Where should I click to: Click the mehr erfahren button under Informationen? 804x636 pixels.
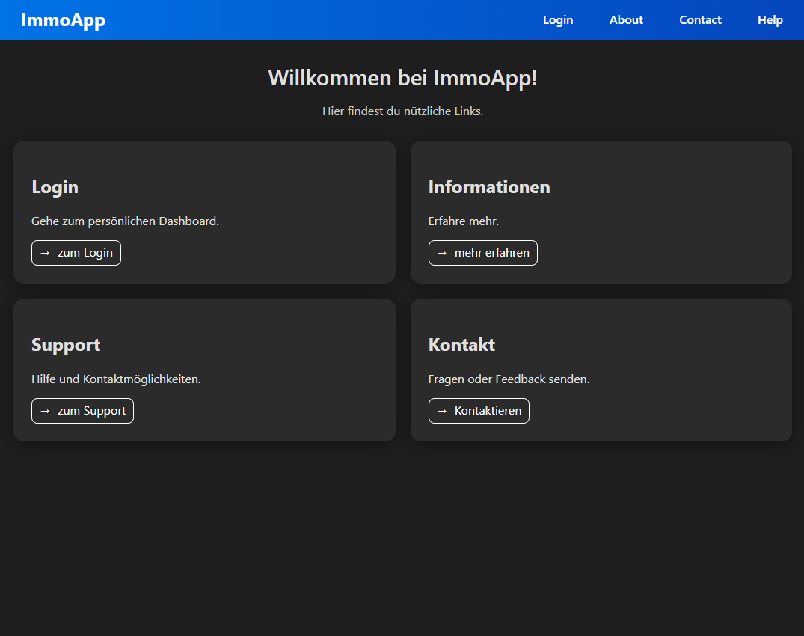[482, 253]
